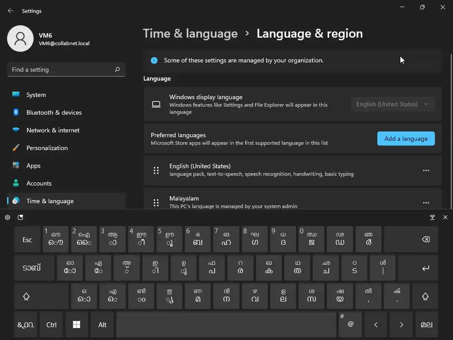Tap the key numbered 0
Screen dimensions: 453x340
[311, 240]
